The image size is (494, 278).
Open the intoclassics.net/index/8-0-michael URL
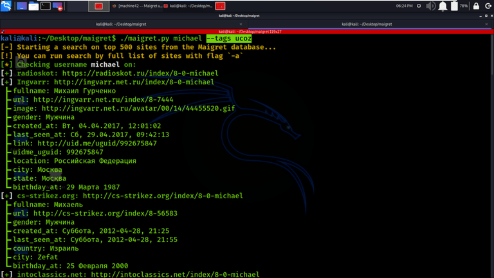coord(175,275)
